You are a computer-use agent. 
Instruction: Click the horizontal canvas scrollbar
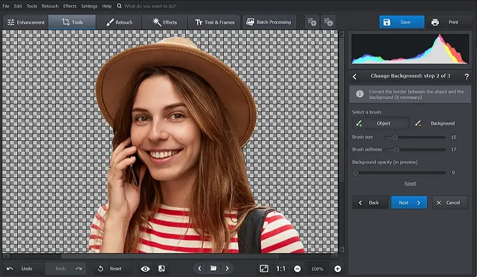pyautogui.click(x=170, y=256)
